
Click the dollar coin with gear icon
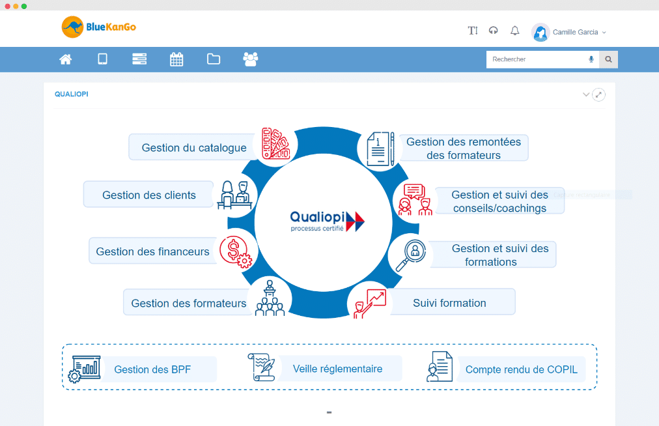[235, 251]
